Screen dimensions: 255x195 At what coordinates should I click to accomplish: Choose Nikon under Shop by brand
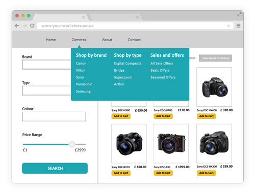pos(81,70)
